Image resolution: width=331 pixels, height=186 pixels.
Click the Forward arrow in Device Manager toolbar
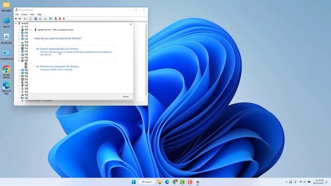(x=20, y=19)
